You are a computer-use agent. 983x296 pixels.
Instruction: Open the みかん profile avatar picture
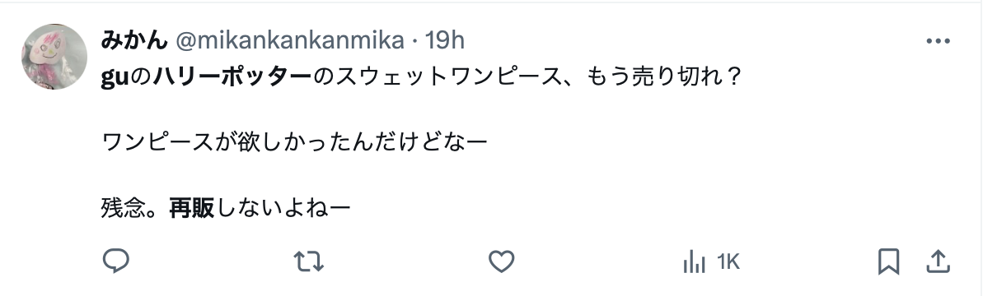click(54, 57)
